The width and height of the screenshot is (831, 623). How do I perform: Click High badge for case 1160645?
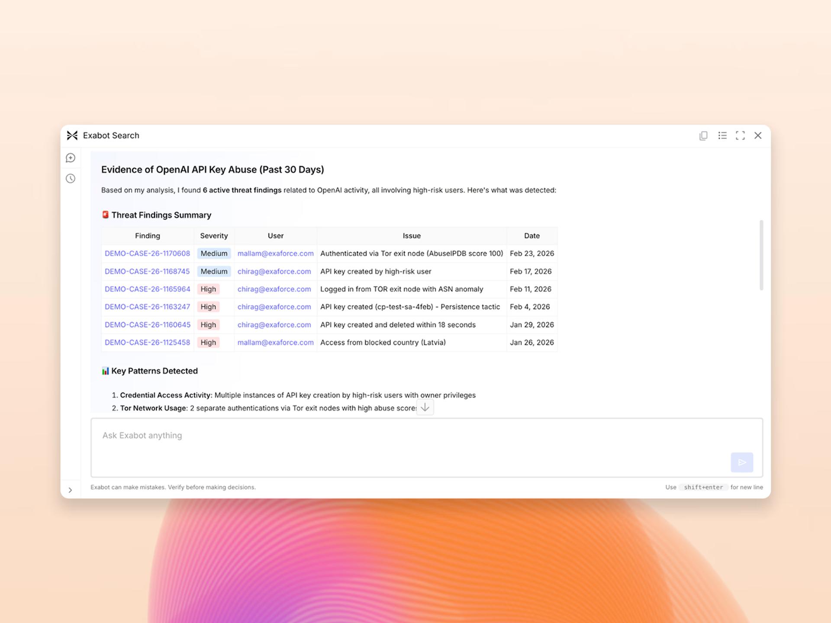[x=208, y=324]
